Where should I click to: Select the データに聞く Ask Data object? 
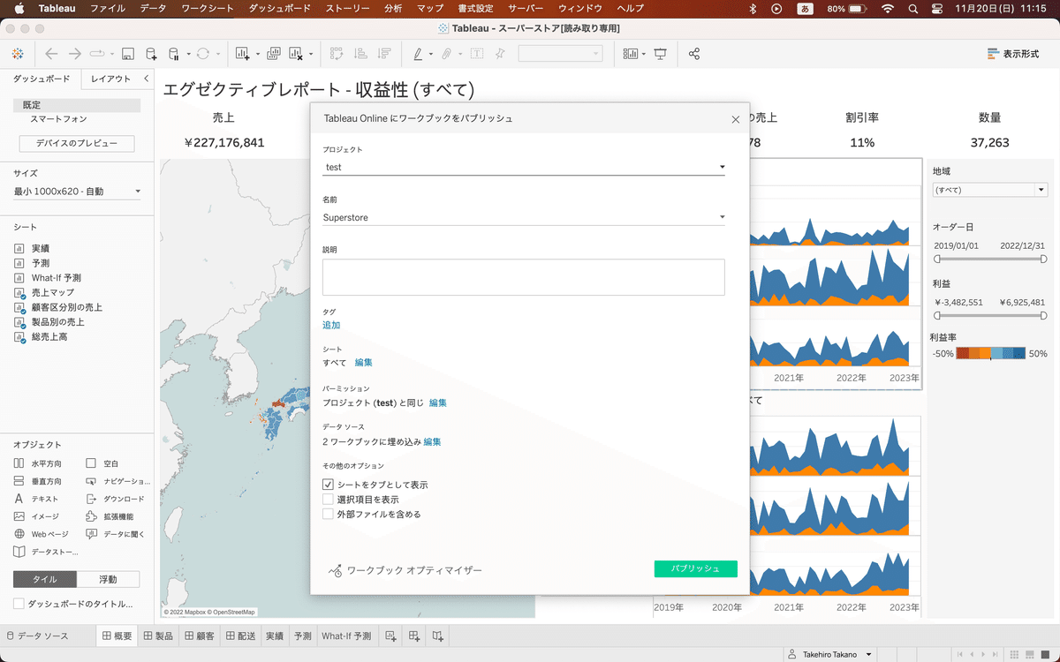(x=115, y=534)
